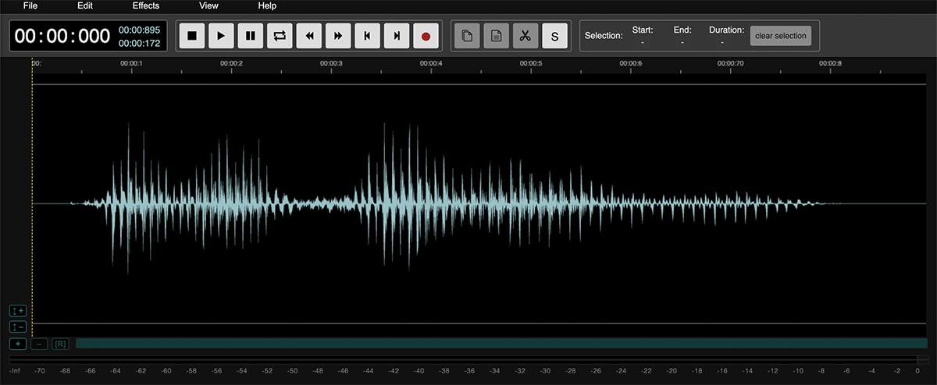Open the File menu
937x385 pixels.
point(30,6)
